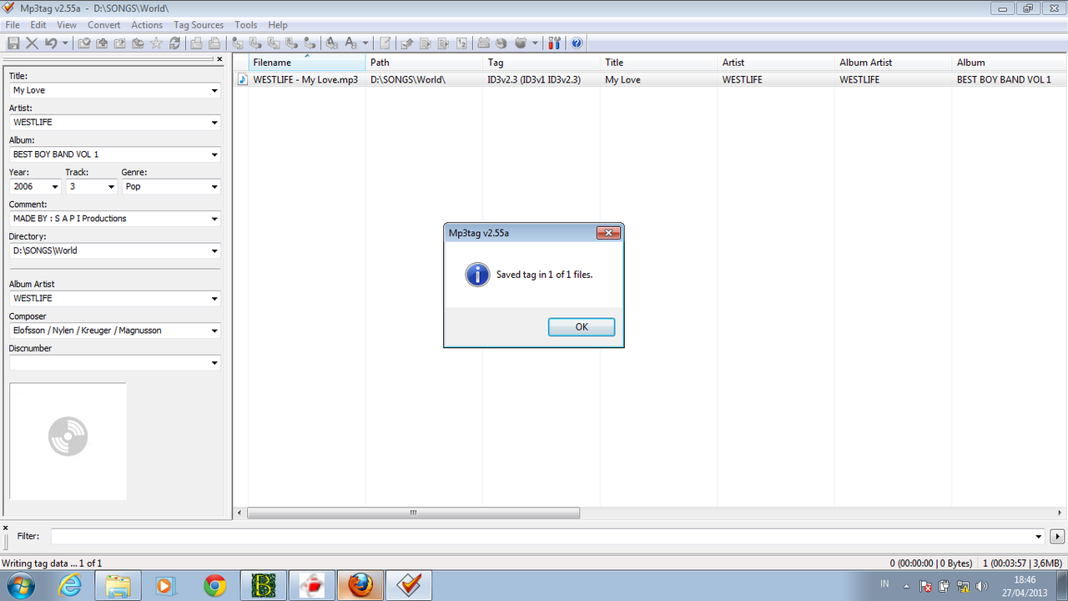
Task: Expand the Directory field dropdown
Action: pyautogui.click(x=214, y=250)
